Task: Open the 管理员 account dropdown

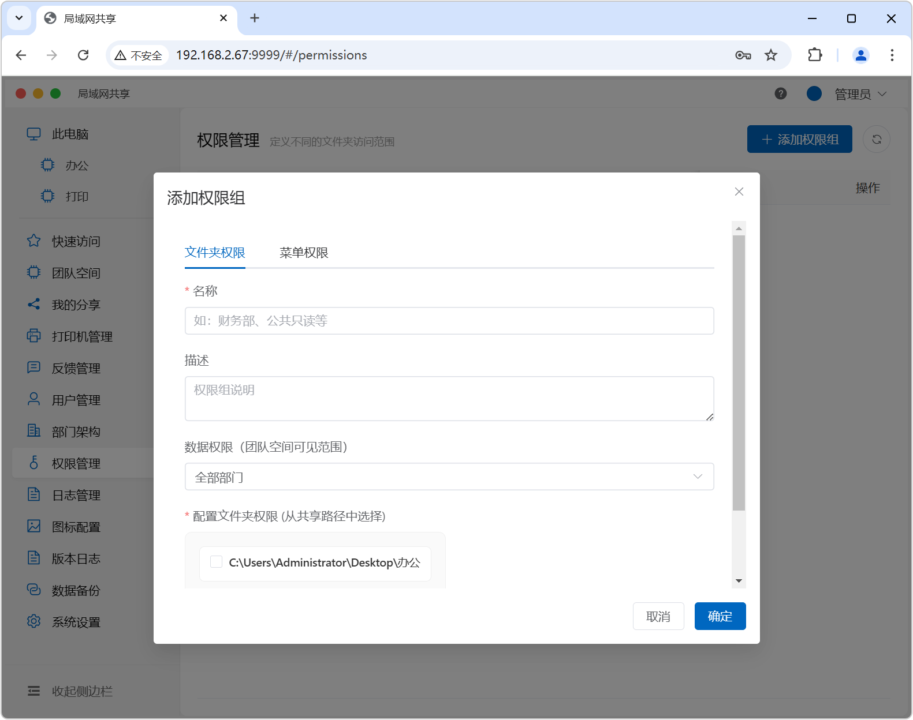Action: click(x=860, y=93)
